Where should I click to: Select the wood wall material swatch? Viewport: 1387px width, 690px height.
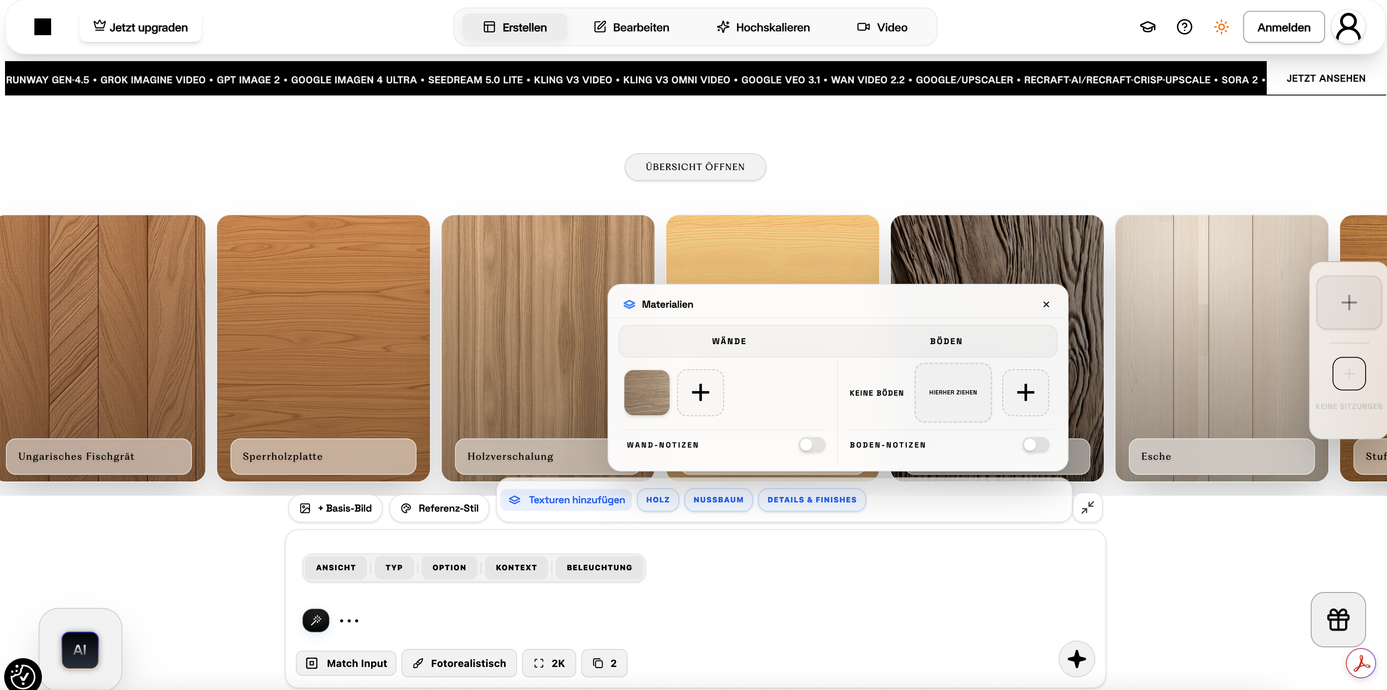click(647, 393)
